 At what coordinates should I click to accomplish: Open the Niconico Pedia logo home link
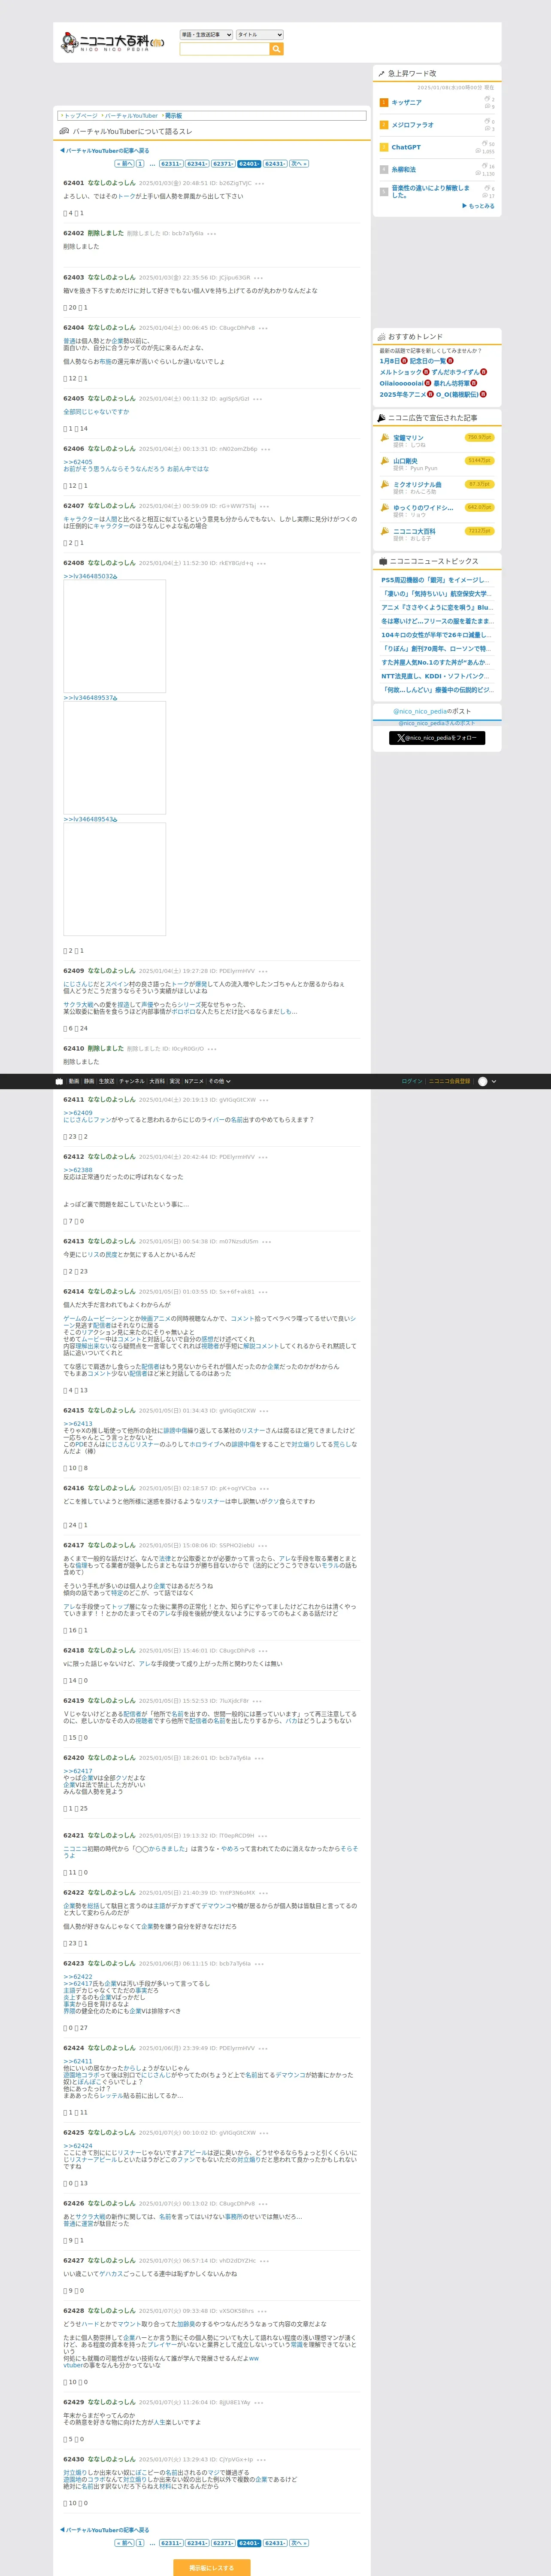(x=113, y=42)
